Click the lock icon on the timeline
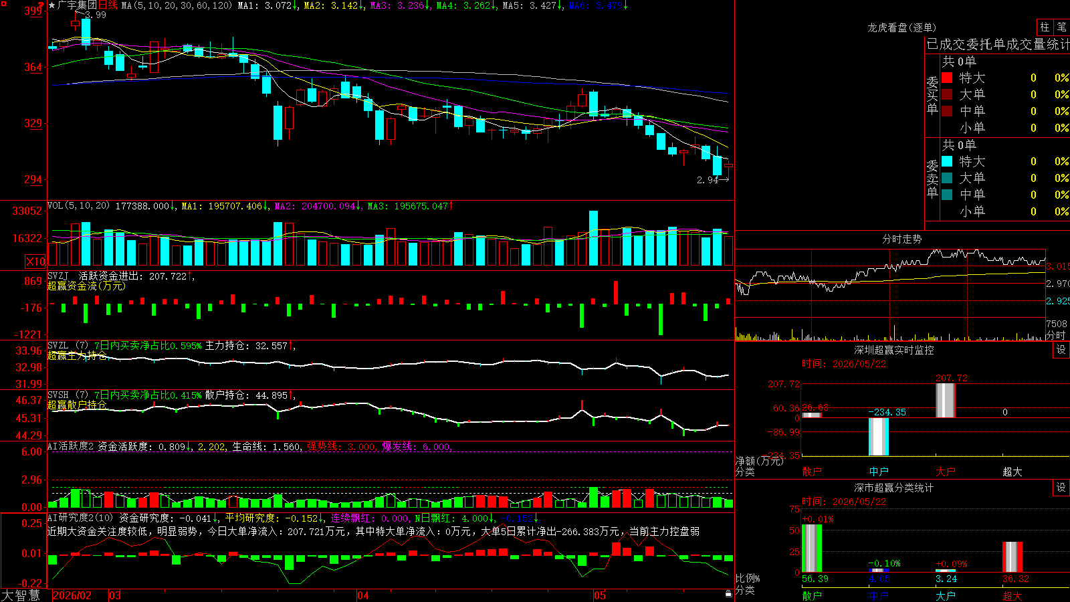The image size is (1070, 602). coord(729,594)
